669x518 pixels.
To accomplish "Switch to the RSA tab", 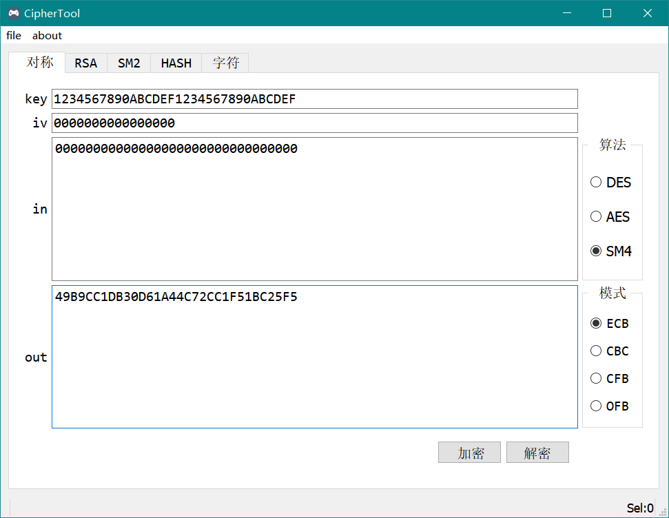I will click(x=85, y=63).
